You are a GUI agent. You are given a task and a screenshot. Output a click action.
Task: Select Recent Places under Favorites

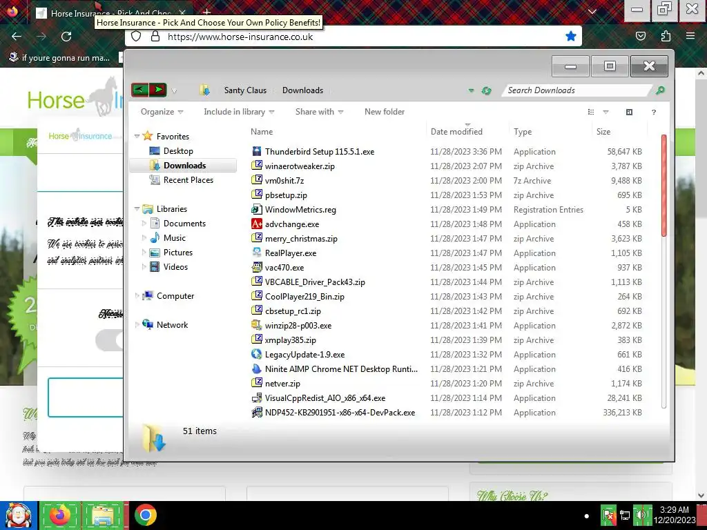[188, 180]
